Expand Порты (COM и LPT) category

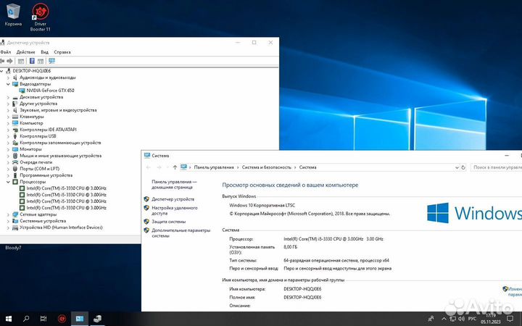tap(8, 169)
